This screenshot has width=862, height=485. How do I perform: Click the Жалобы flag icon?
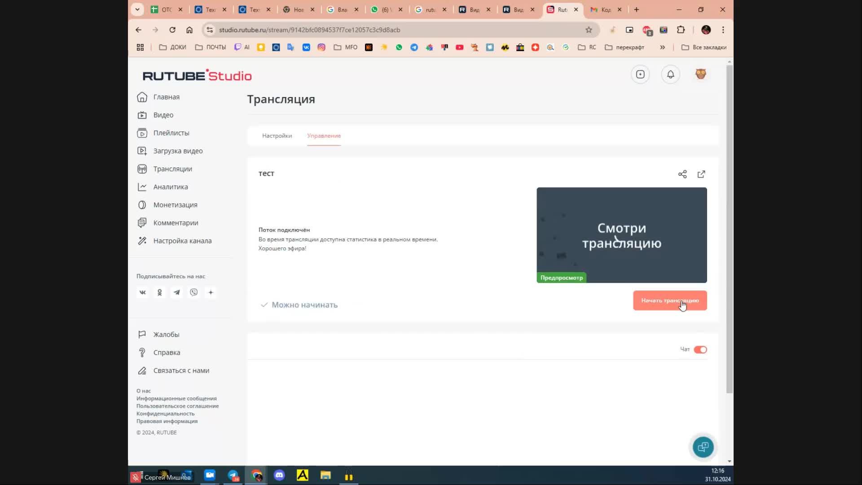142,335
